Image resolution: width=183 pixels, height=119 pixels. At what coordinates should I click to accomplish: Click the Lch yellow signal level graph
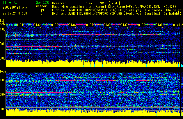click(93, 63)
